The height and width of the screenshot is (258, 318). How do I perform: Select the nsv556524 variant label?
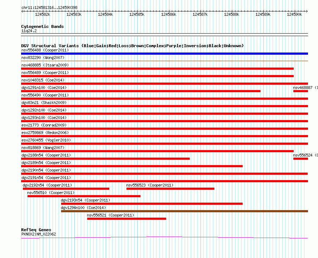pyautogui.click(x=305, y=155)
